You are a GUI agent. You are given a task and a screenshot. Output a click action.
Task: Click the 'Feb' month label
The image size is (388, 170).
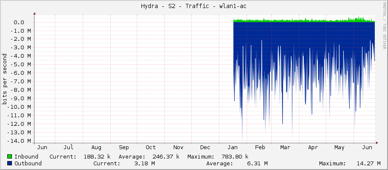coord(260,147)
